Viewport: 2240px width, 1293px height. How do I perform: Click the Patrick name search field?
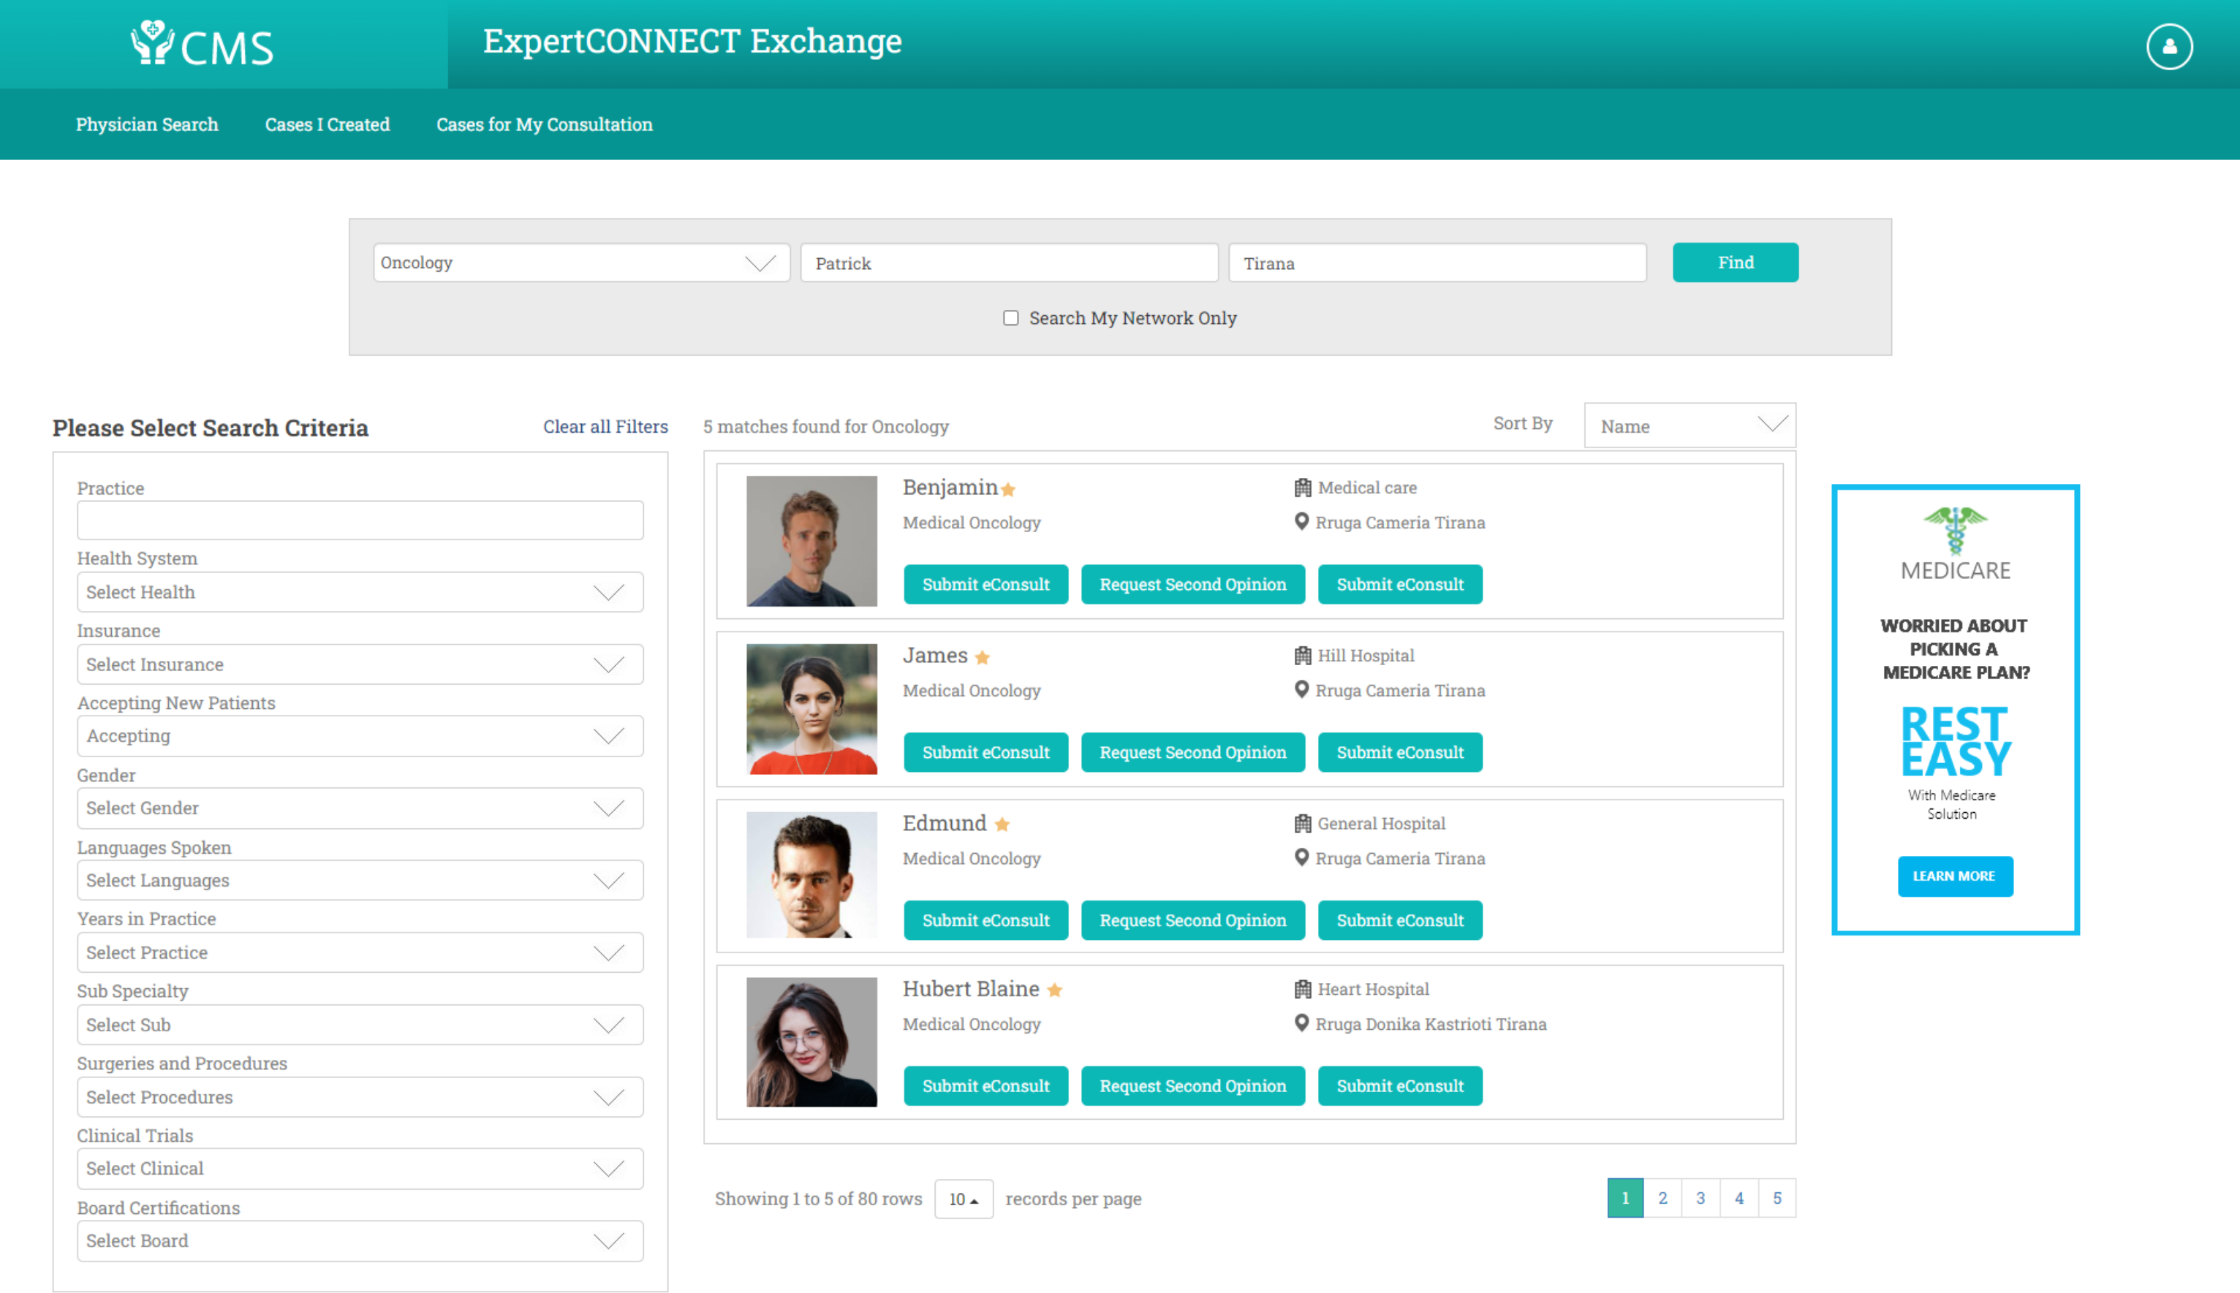point(1009,263)
